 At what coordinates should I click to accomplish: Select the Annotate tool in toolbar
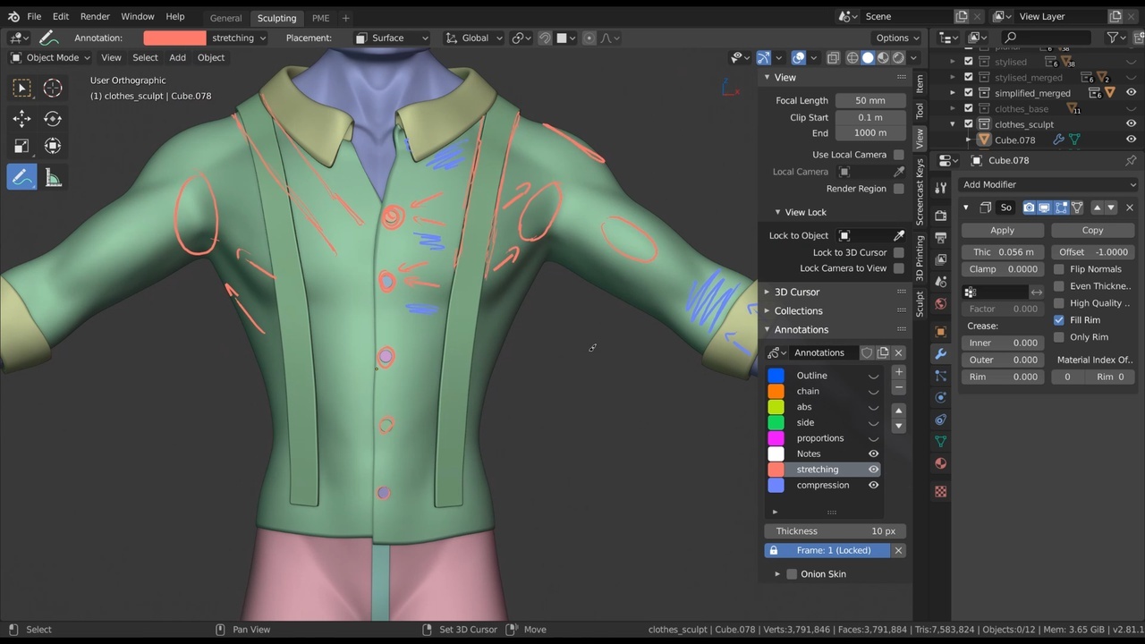pos(22,177)
